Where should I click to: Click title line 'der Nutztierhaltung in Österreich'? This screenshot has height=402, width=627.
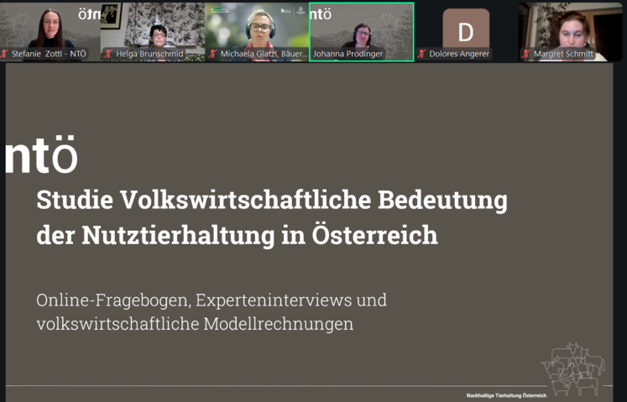point(238,235)
